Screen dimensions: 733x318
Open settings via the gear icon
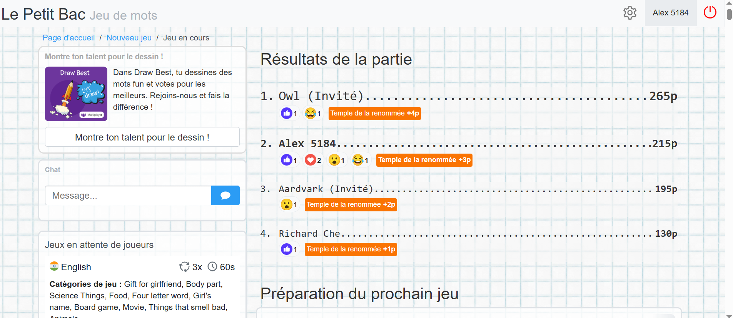[x=630, y=13]
